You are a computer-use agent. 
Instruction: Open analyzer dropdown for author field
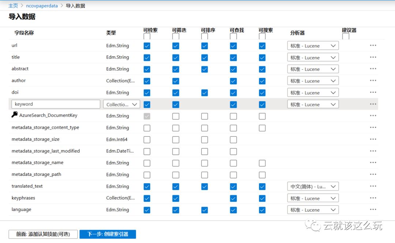(x=313, y=81)
